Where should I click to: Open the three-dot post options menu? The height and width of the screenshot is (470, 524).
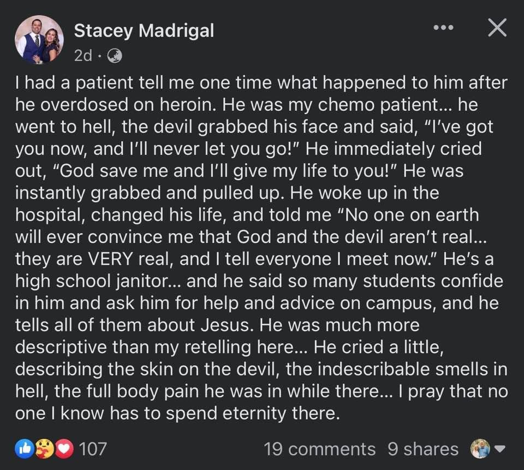click(443, 27)
